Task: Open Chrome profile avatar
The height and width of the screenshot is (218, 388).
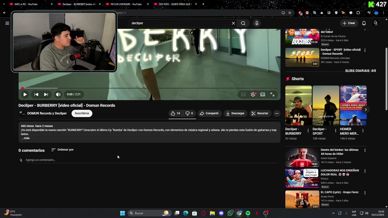Action: (x=376, y=13)
